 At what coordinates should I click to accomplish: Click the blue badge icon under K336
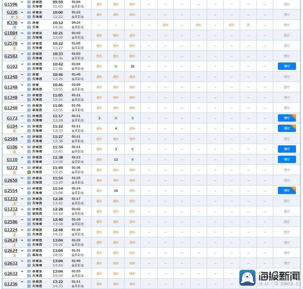pos(14,27)
